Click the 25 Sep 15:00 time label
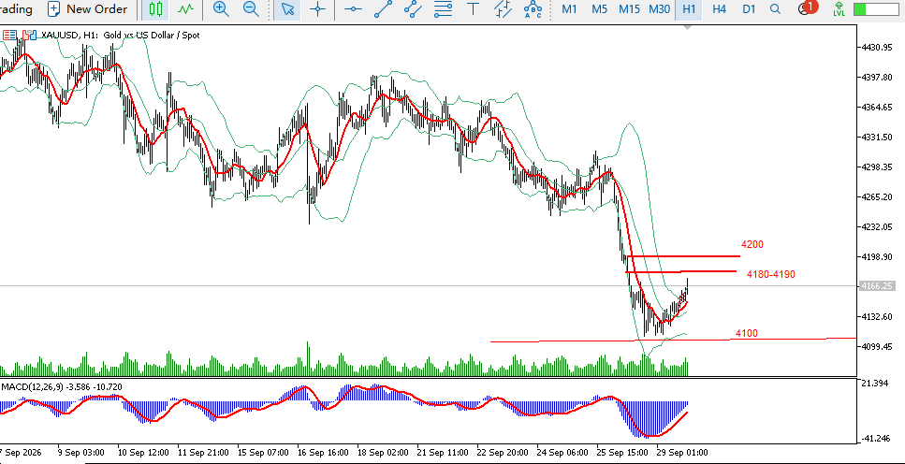905x464 pixels. [621, 452]
